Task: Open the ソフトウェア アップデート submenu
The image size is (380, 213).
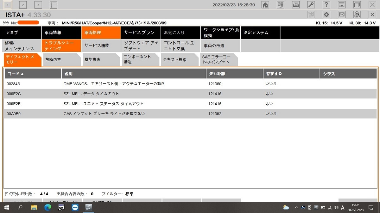Action: (141, 46)
